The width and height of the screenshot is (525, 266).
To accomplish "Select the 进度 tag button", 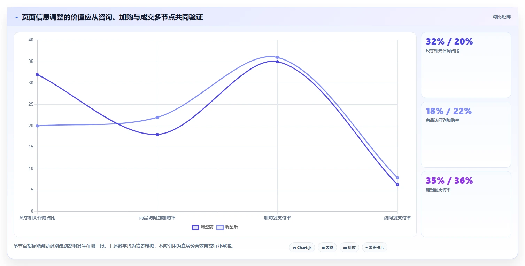I will (349, 248).
